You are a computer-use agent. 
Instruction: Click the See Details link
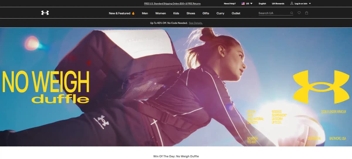(x=196, y=23)
